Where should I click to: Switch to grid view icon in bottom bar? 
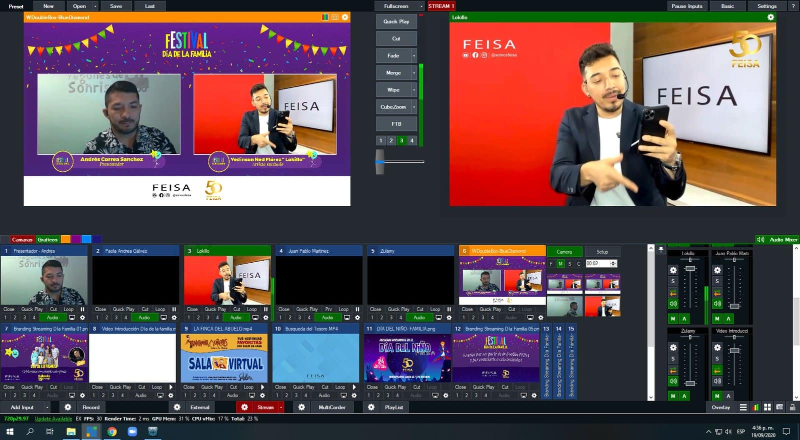[x=767, y=408]
